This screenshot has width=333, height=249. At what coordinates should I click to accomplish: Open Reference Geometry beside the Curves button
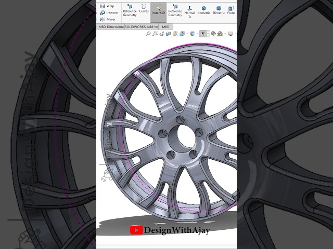point(130,10)
